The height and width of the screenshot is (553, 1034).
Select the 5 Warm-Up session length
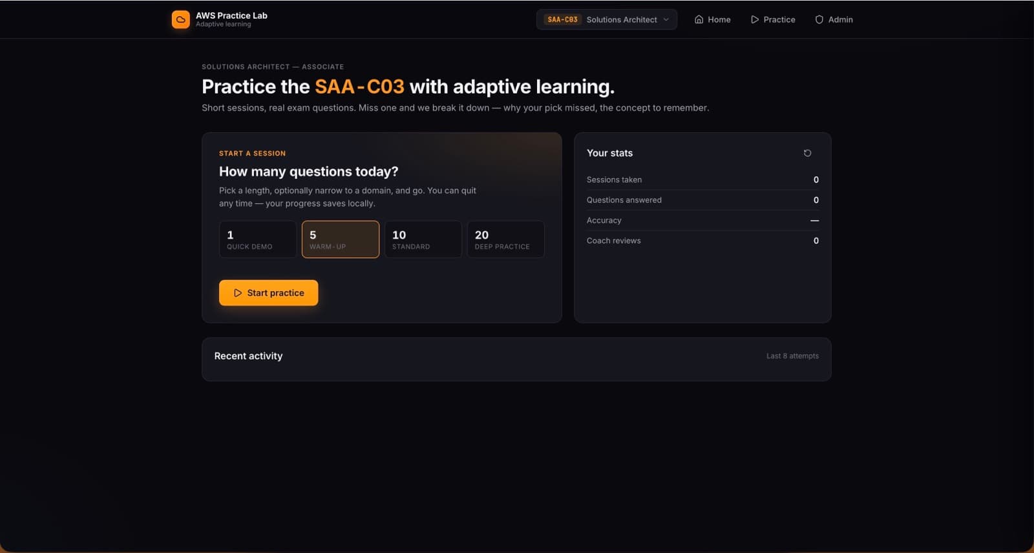click(x=341, y=239)
